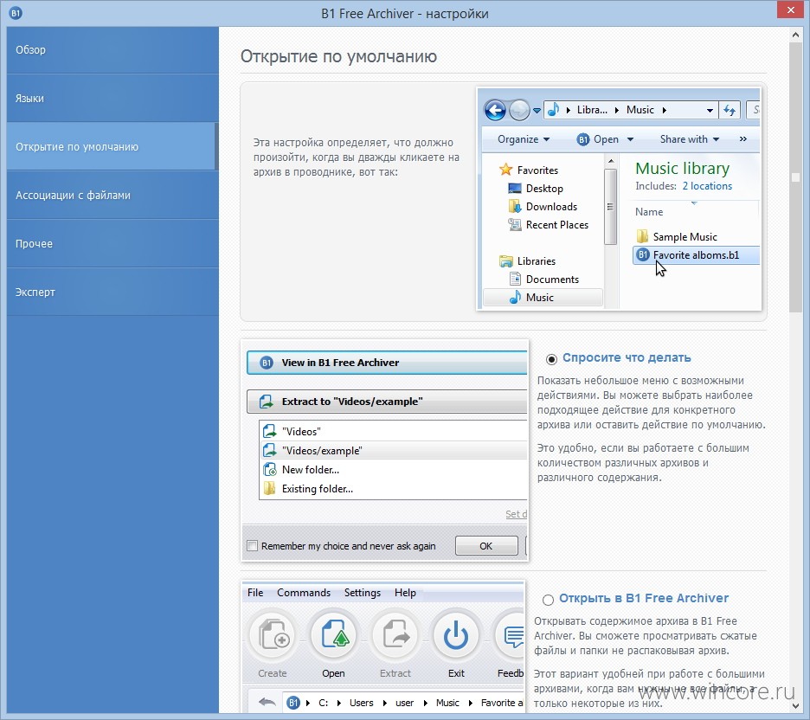Click the Desktop icon in the navigation pane

(515, 189)
